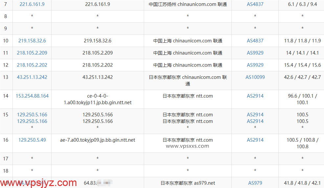Open the AS10099 link
The height and width of the screenshot is (188, 324).
click(x=255, y=77)
